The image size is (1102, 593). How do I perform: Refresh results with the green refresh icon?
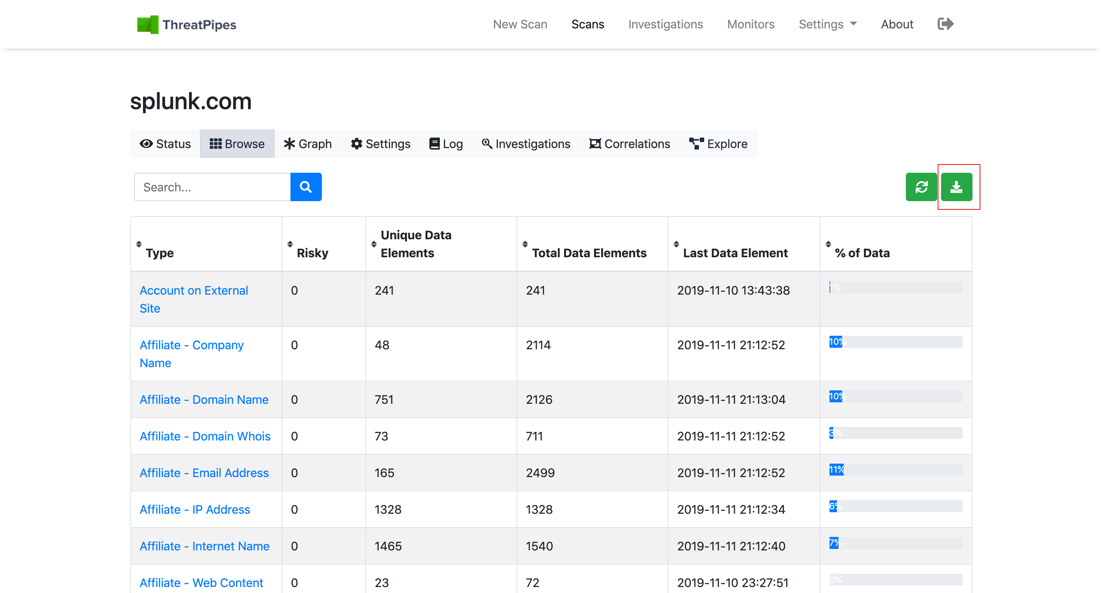point(921,187)
